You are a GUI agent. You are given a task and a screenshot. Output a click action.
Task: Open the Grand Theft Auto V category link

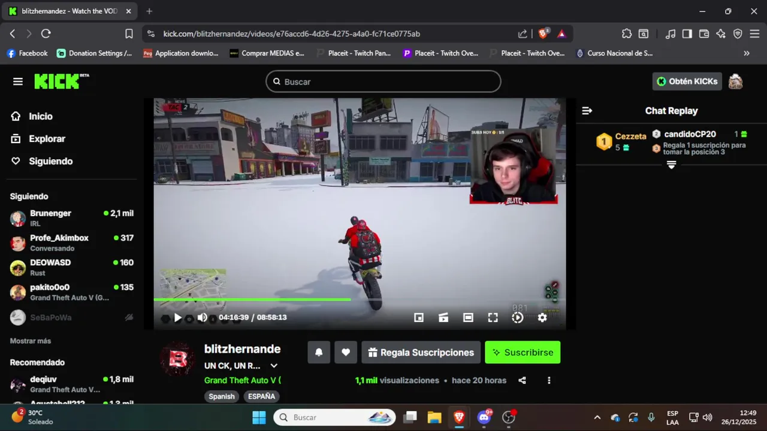click(x=242, y=380)
